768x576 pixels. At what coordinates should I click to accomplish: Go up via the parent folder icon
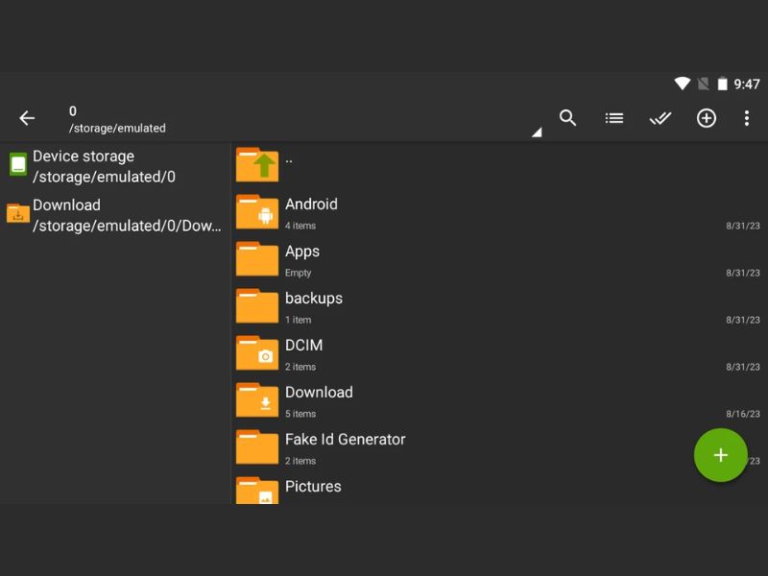click(x=257, y=164)
